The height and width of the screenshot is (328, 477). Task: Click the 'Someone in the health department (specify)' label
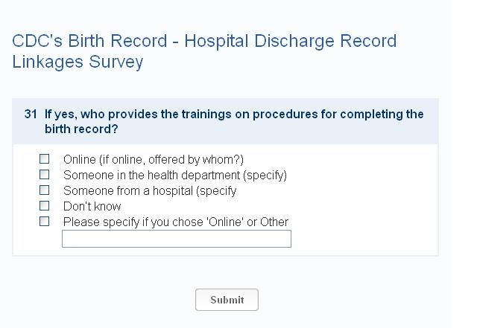point(174,176)
